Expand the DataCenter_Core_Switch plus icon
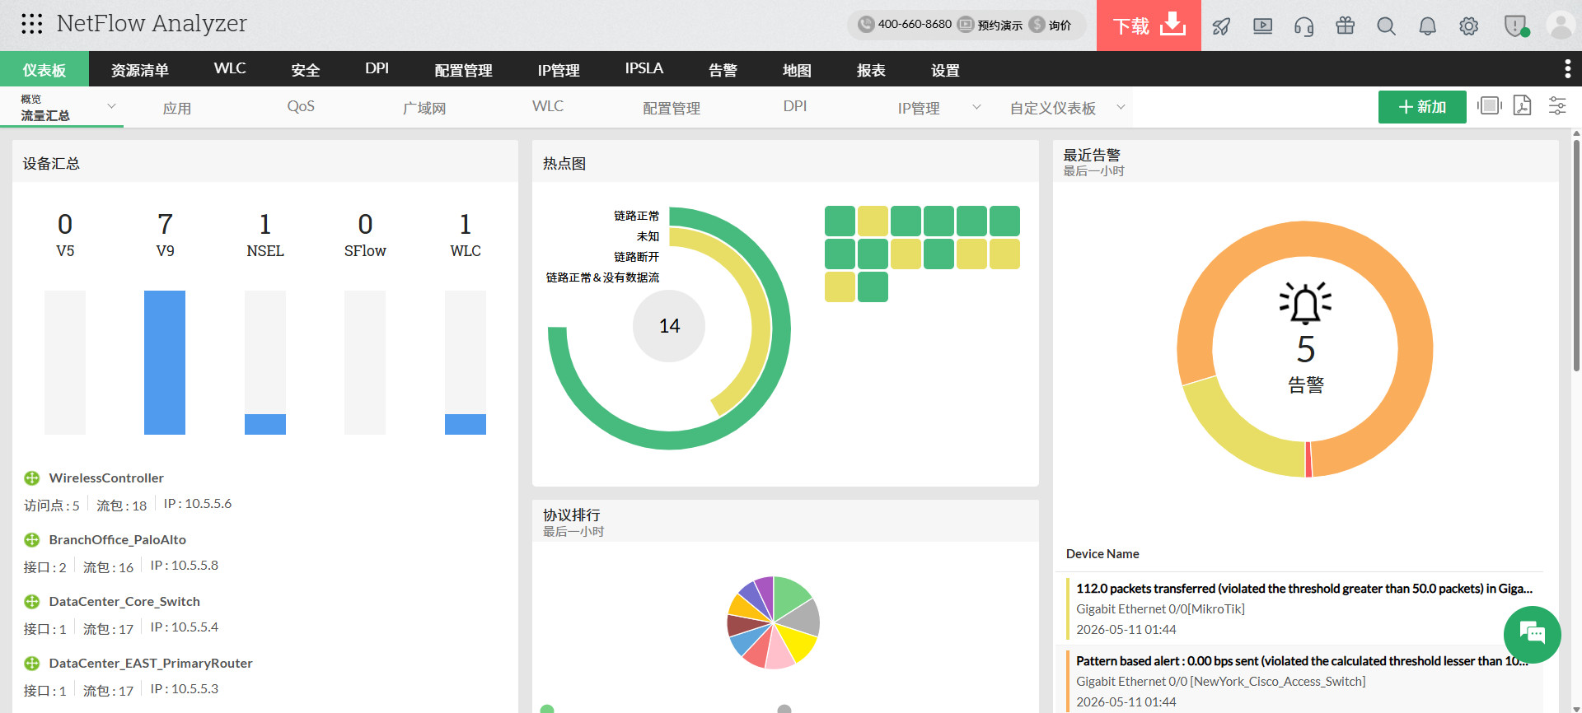This screenshot has height=713, width=1582. point(32,602)
